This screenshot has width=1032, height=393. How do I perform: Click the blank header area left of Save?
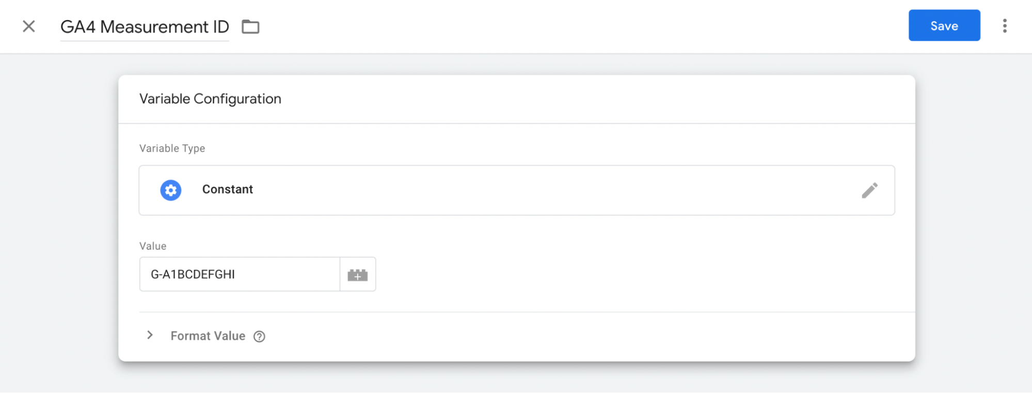[x=583, y=26]
